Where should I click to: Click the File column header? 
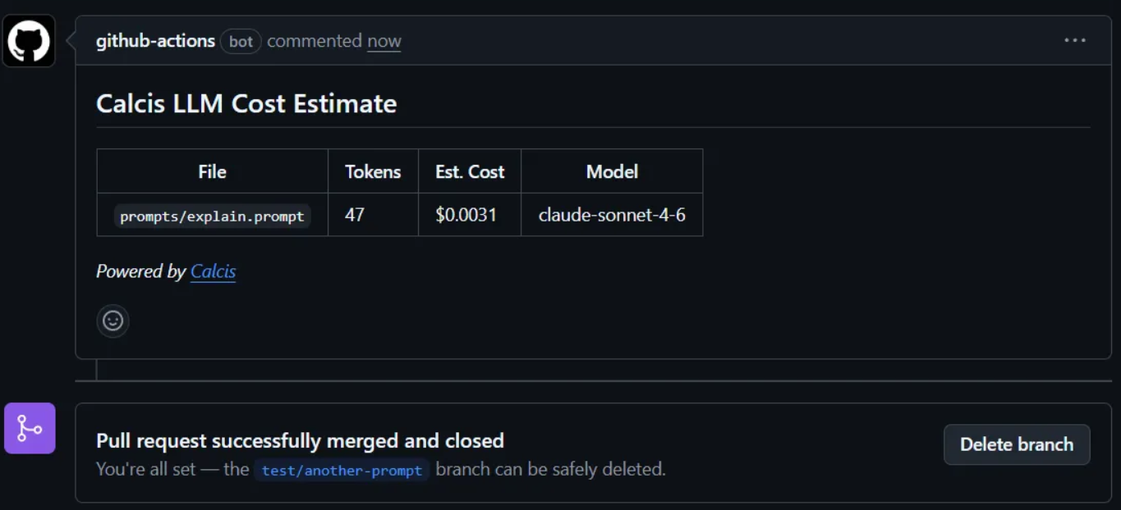click(212, 171)
